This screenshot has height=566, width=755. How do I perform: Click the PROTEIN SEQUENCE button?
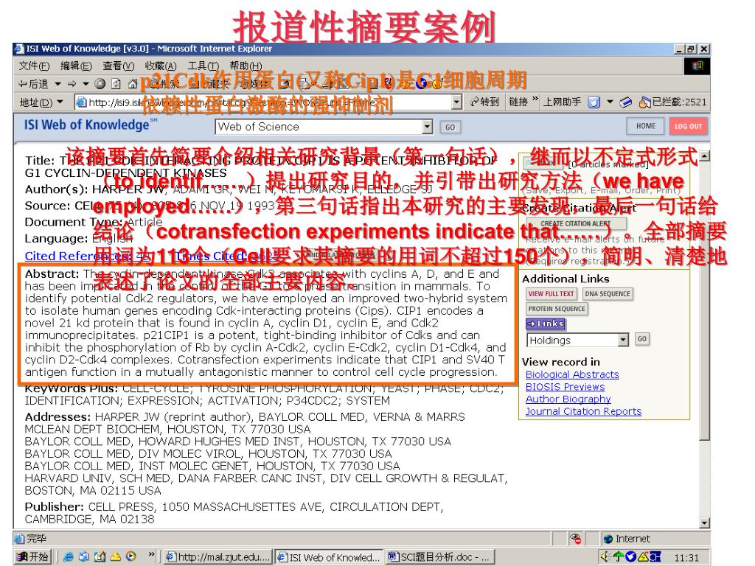point(557,309)
